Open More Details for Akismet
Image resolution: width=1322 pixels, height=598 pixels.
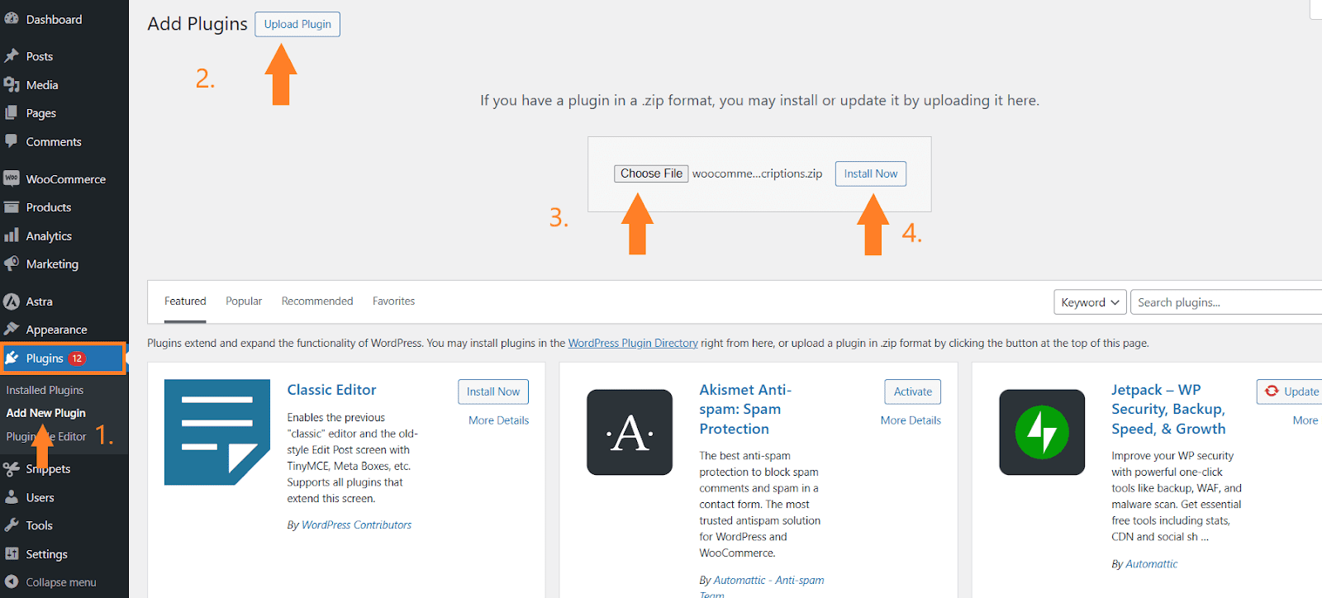911,420
